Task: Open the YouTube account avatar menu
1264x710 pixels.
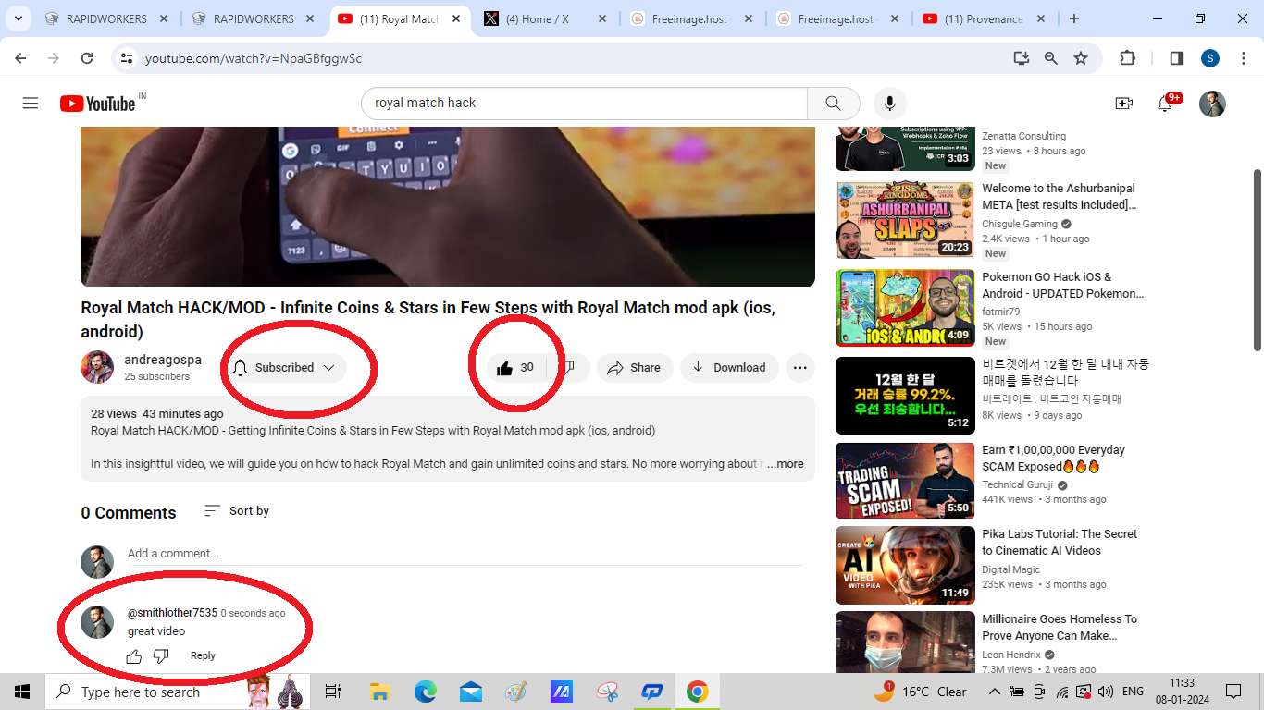Action: (1212, 104)
